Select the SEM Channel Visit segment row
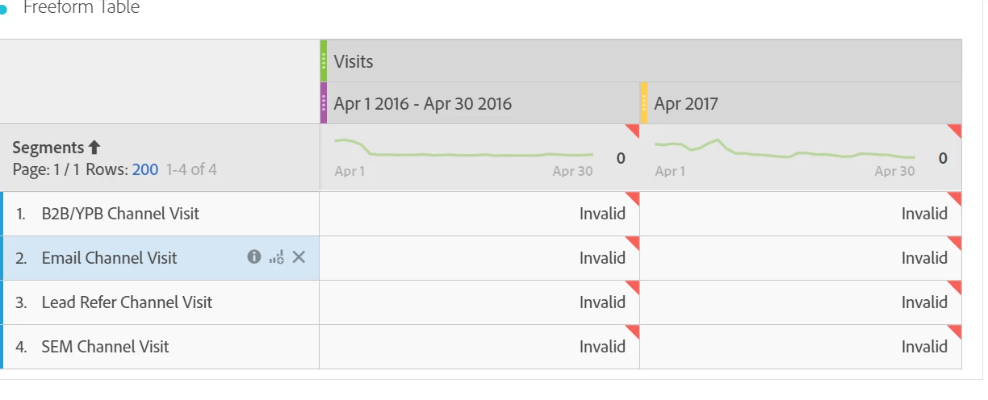 tap(161, 347)
